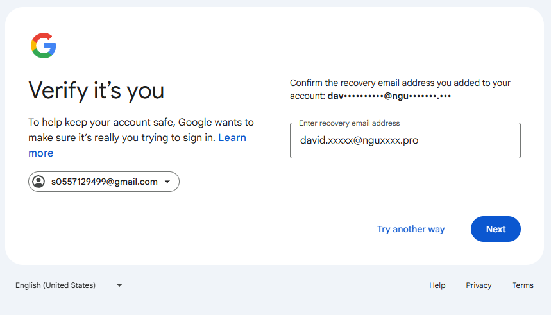Open the English (United States) language selector
Screen dimensions: 551x315
[69, 285]
